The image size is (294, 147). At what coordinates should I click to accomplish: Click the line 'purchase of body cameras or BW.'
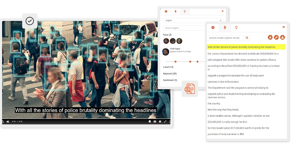point(226,134)
